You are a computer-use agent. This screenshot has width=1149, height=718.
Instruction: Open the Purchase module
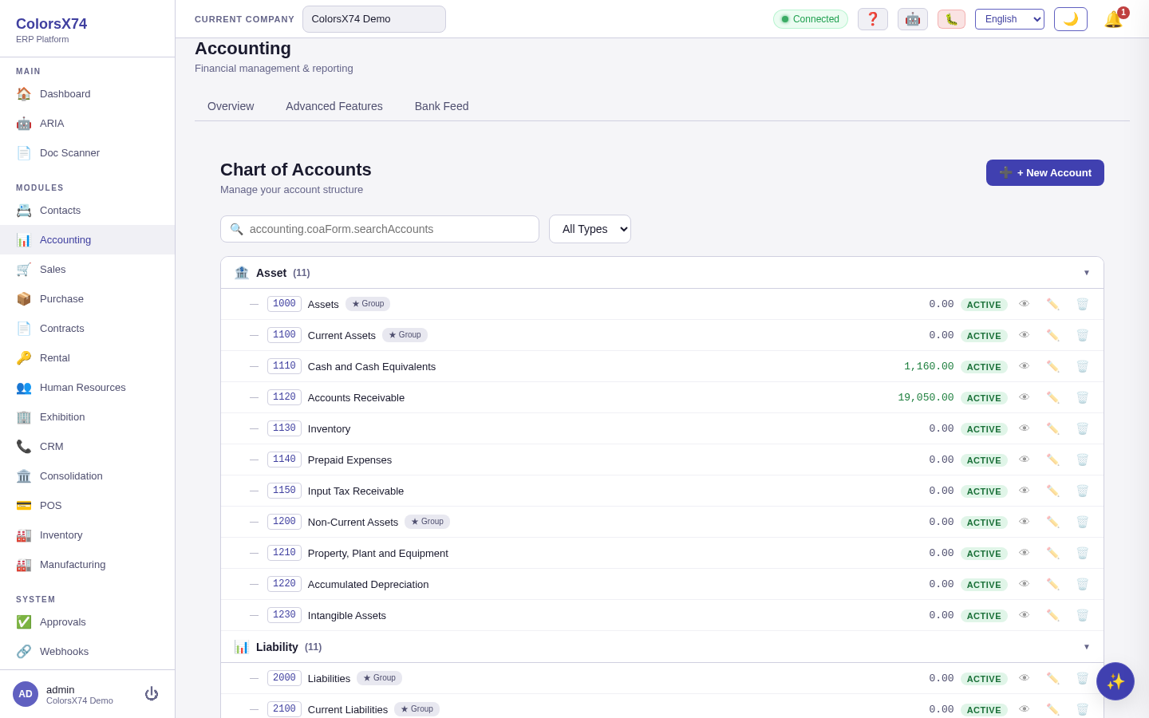[x=88, y=298]
